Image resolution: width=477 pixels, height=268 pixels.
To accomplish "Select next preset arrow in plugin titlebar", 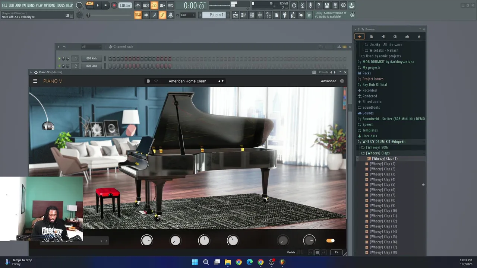I will coord(335,72).
